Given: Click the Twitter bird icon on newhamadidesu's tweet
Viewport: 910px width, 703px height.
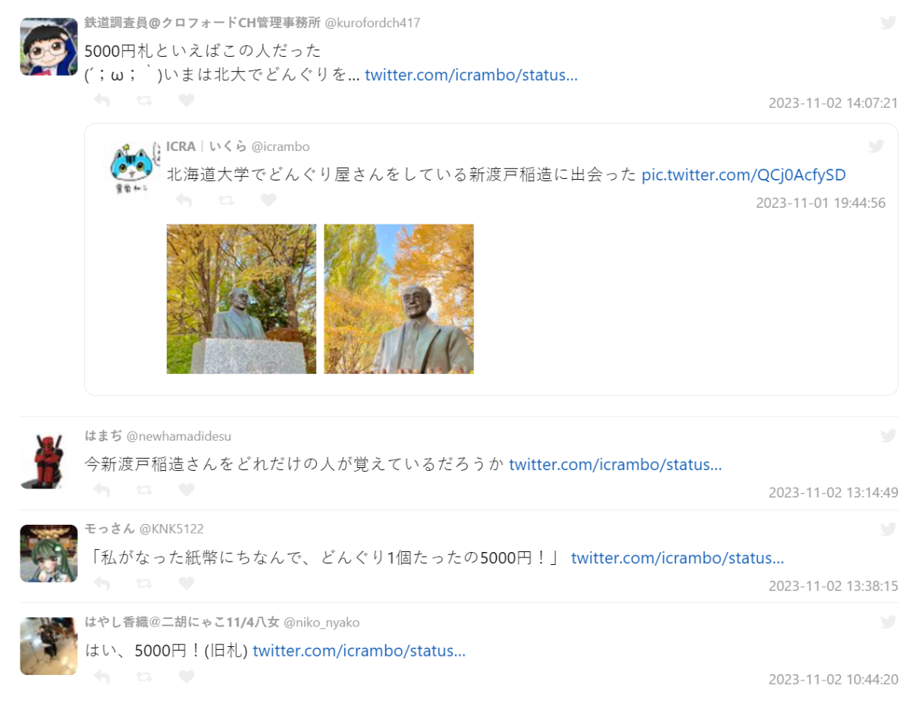Looking at the screenshot, I should (x=888, y=436).
